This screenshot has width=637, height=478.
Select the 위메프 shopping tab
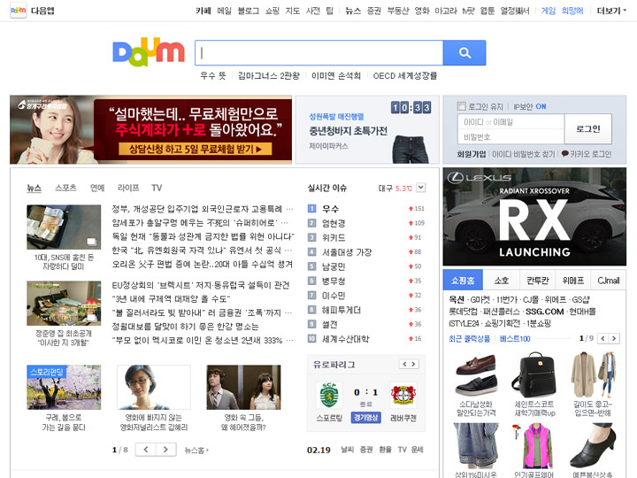coord(573,280)
